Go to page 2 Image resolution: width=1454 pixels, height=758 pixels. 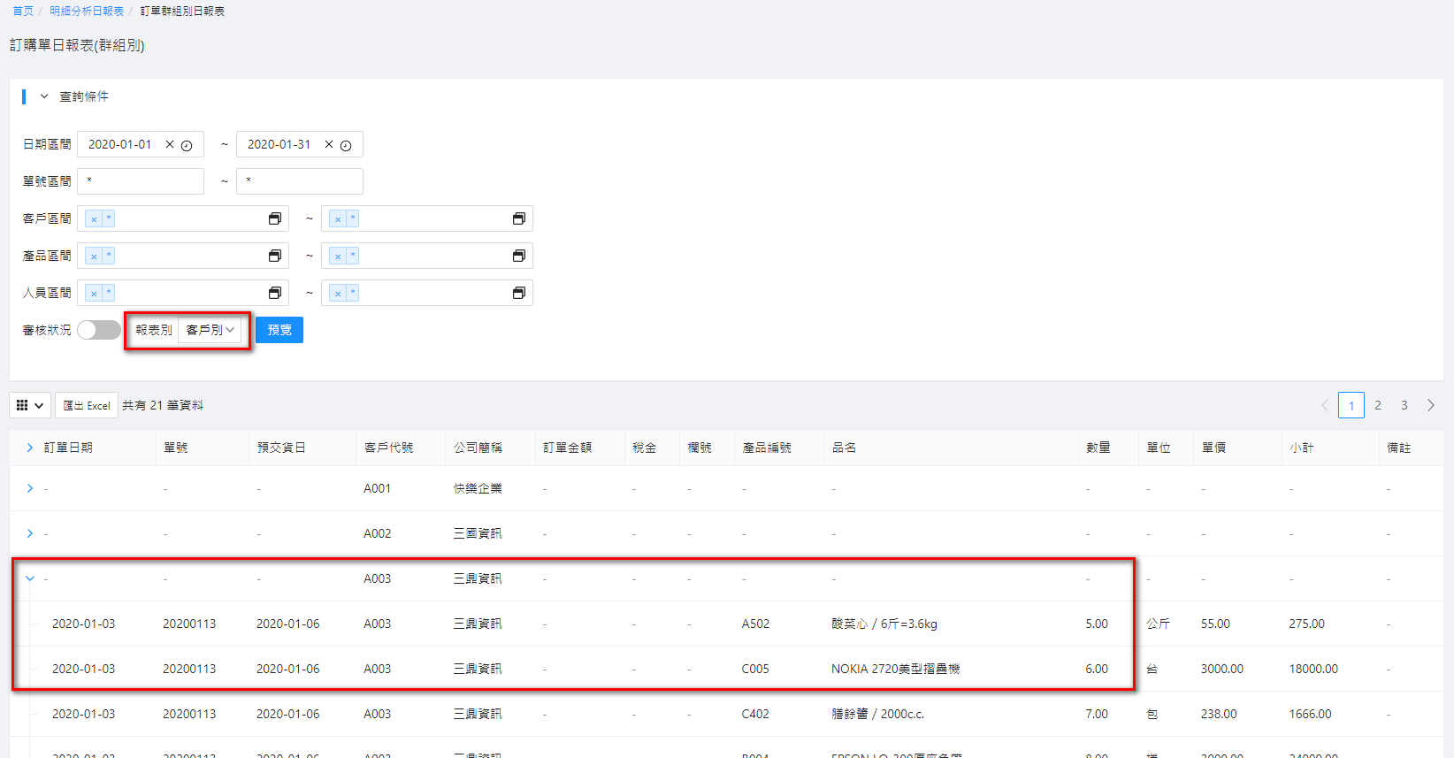[x=1377, y=405]
